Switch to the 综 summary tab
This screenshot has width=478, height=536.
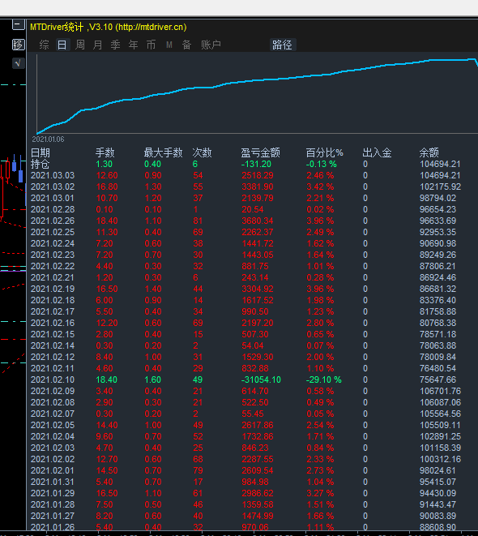pos(44,45)
